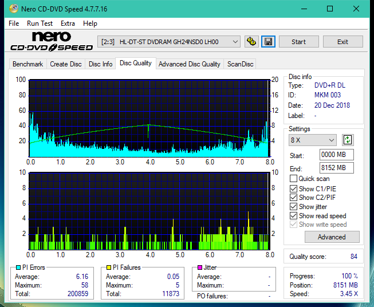
Task: Enable the Quick scan checkbox
Action: tap(293, 179)
